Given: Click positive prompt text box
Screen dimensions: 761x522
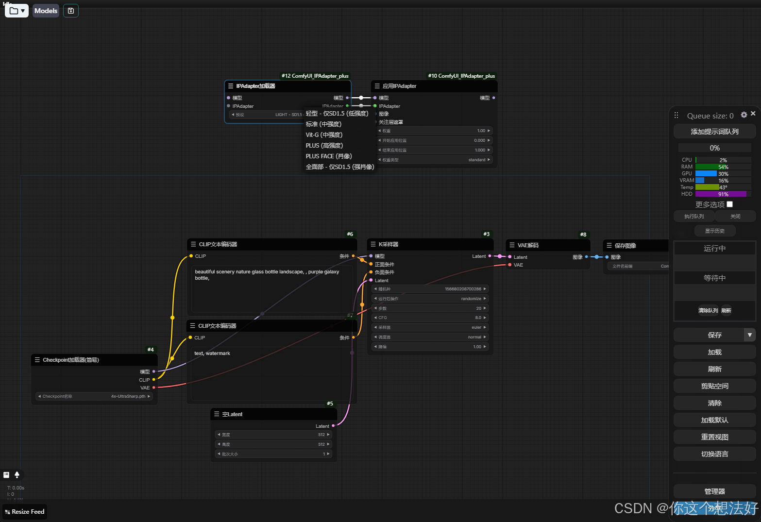Looking at the screenshot, I should coord(272,288).
